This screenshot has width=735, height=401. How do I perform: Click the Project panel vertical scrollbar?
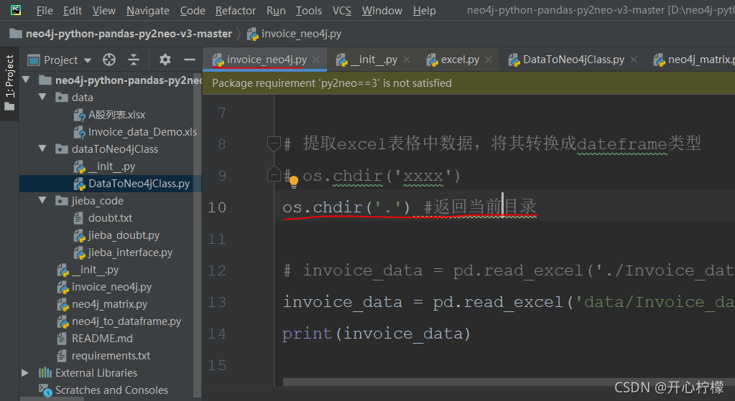point(198,234)
